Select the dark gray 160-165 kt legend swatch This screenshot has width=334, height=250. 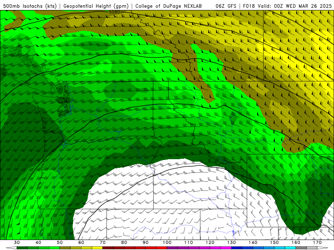[x=301, y=248]
